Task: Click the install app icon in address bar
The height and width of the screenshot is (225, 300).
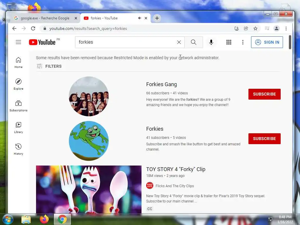Action: click(237, 28)
